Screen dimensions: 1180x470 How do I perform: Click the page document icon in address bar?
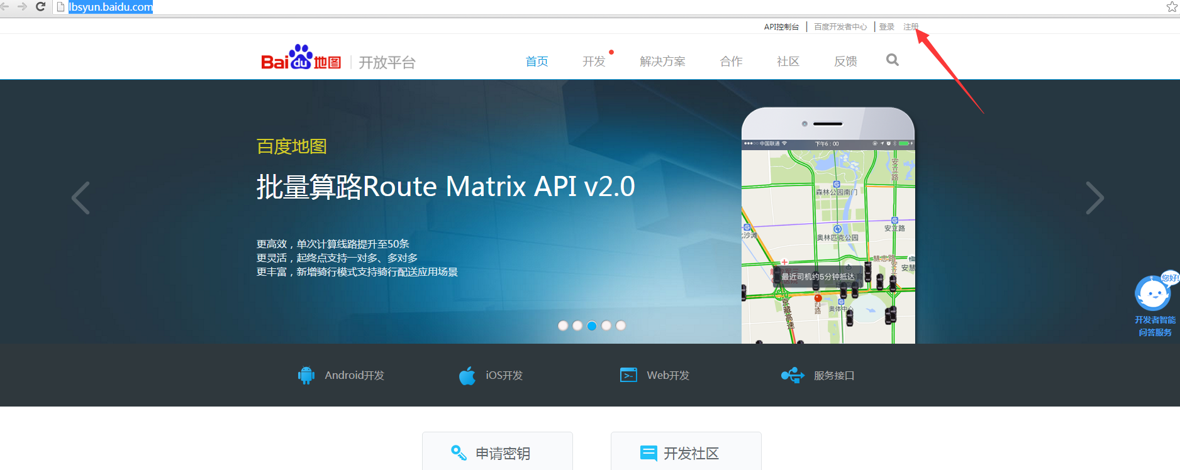tap(61, 7)
